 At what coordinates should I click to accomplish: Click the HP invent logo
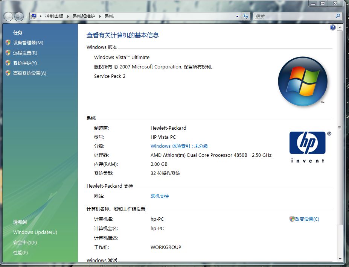point(309,147)
